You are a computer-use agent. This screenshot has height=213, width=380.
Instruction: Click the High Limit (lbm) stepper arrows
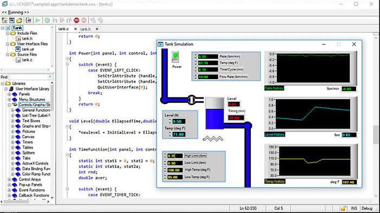coord(165,156)
